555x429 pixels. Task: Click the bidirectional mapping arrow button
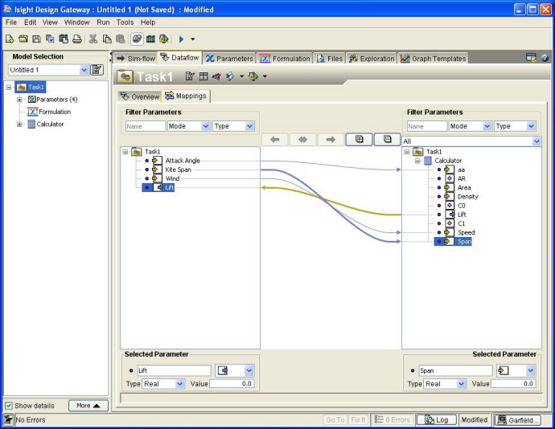point(302,140)
